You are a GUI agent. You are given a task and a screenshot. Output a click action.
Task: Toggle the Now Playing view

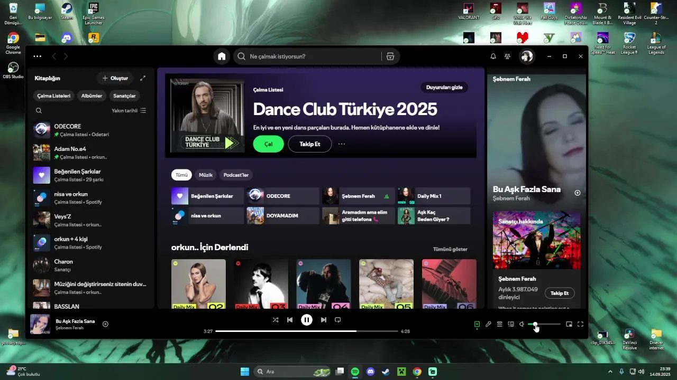pos(477,324)
